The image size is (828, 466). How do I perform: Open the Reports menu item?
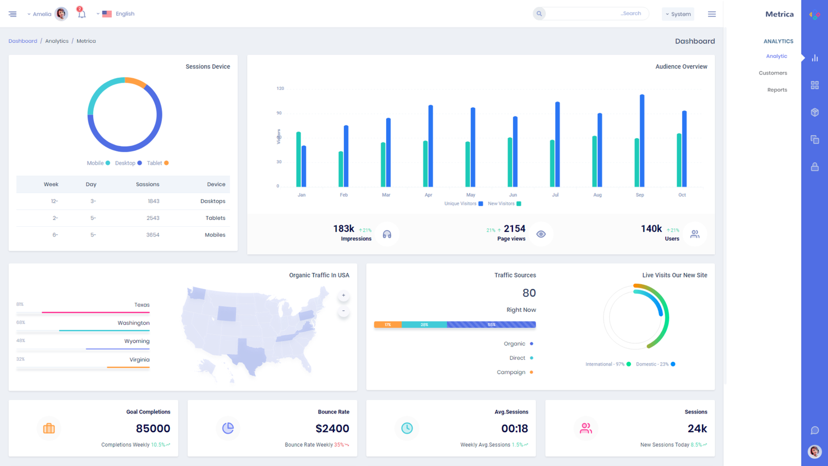pos(777,90)
